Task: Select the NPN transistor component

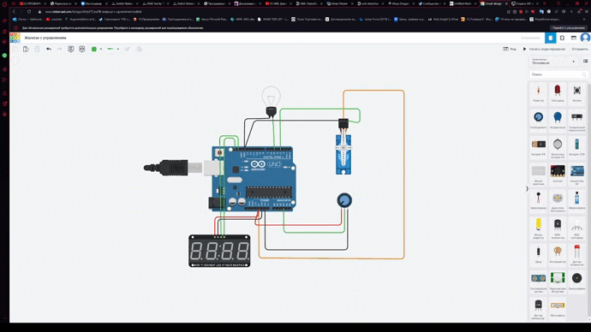Action: pos(558,228)
